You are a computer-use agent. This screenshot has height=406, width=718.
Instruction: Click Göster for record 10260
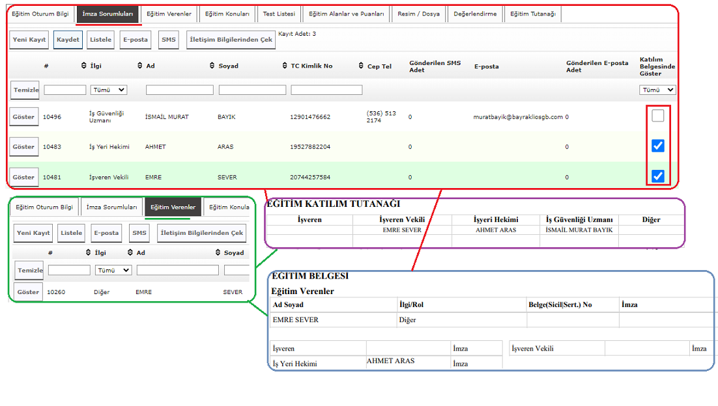point(28,292)
